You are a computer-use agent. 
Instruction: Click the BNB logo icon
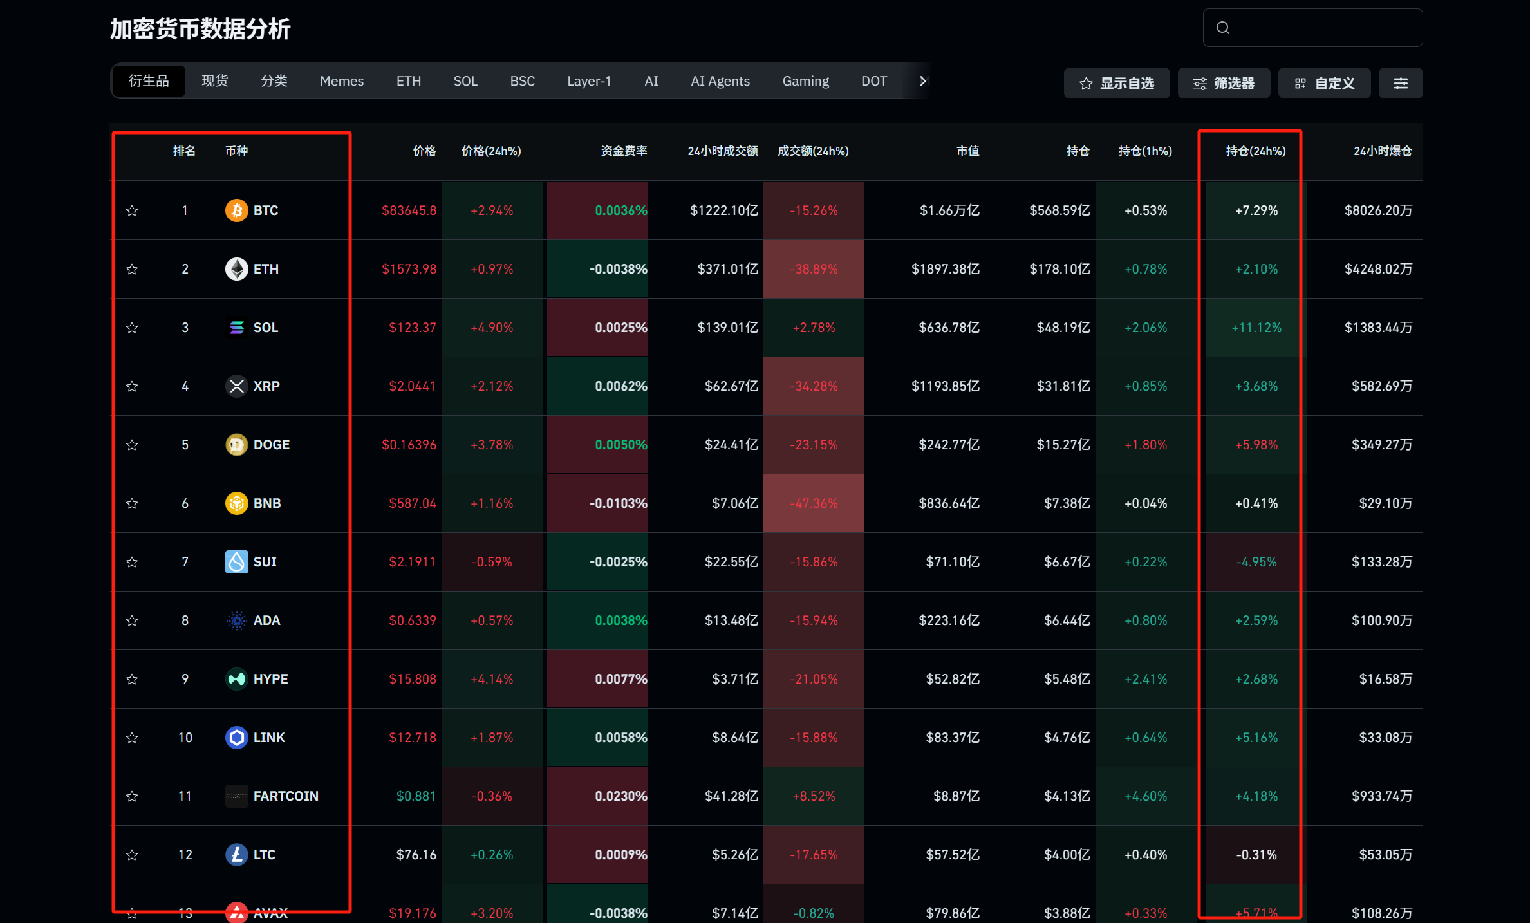[236, 503]
